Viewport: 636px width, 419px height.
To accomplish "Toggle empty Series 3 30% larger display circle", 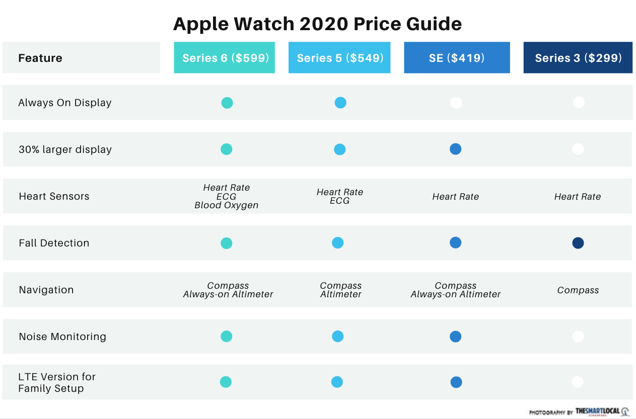I will coord(578,149).
